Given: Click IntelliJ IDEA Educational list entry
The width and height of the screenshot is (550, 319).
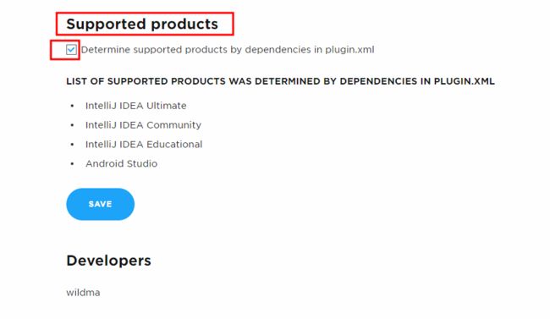Looking at the screenshot, I should [144, 144].
